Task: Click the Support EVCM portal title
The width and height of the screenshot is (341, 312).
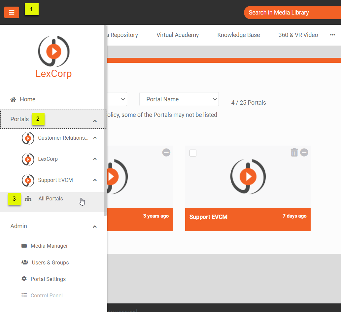Action: (x=208, y=217)
